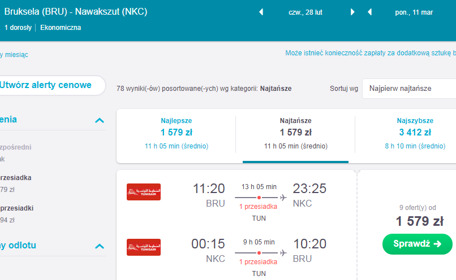Click return stopover red dot marker
456x280 pixels.
pyautogui.click(x=259, y=253)
